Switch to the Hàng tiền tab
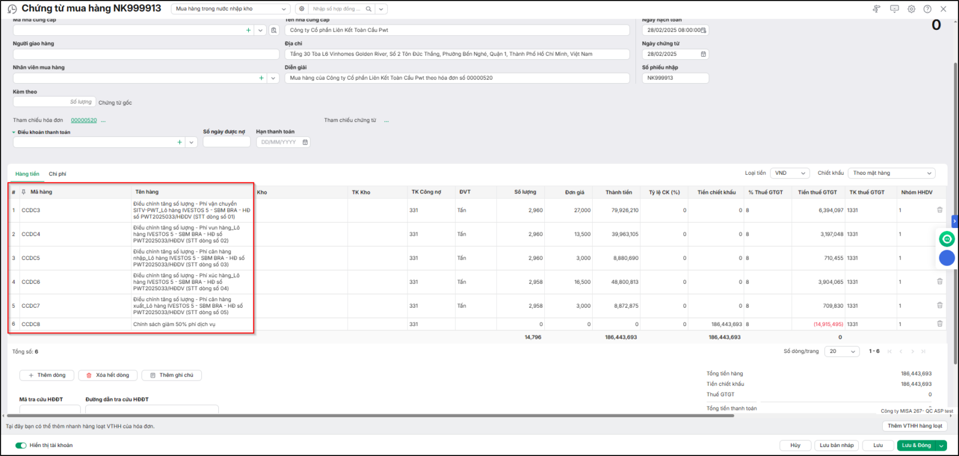The width and height of the screenshot is (959, 456). (x=28, y=174)
